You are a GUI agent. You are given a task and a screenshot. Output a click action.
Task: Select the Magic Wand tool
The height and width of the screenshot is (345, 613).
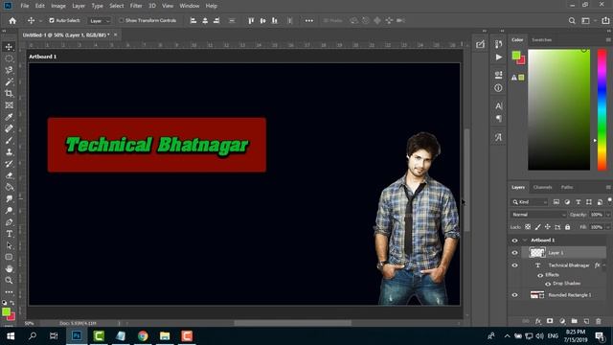coord(9,82)
